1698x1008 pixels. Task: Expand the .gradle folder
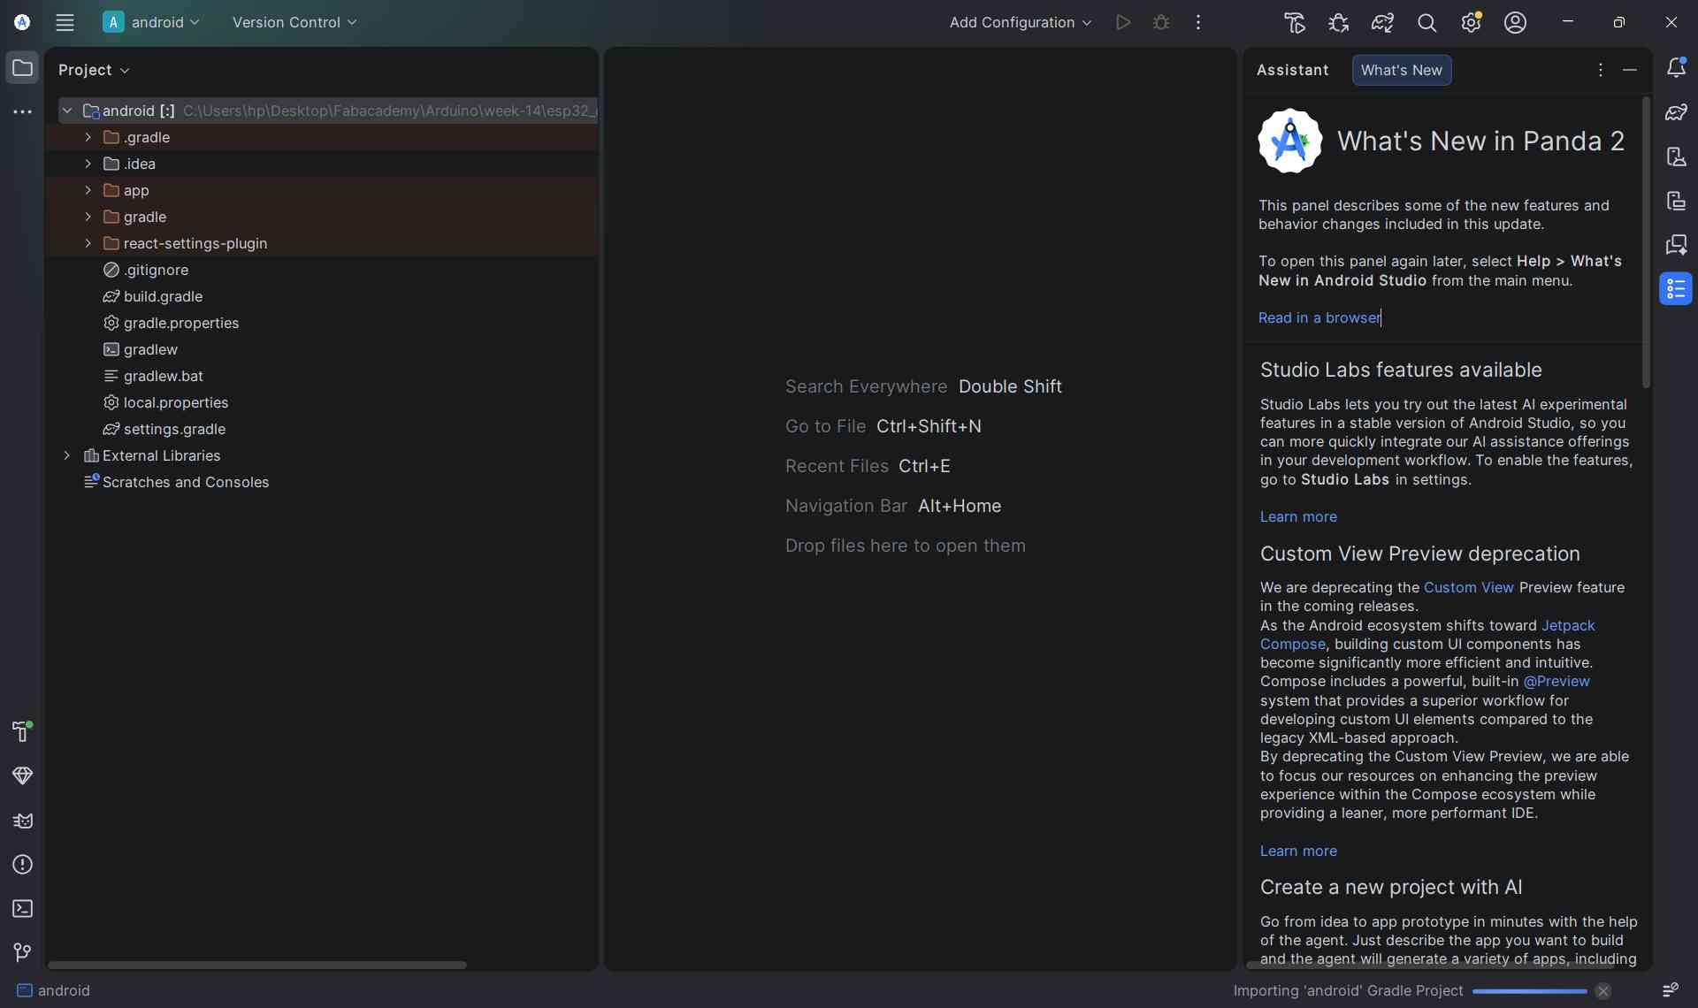(x=88, y=137)
